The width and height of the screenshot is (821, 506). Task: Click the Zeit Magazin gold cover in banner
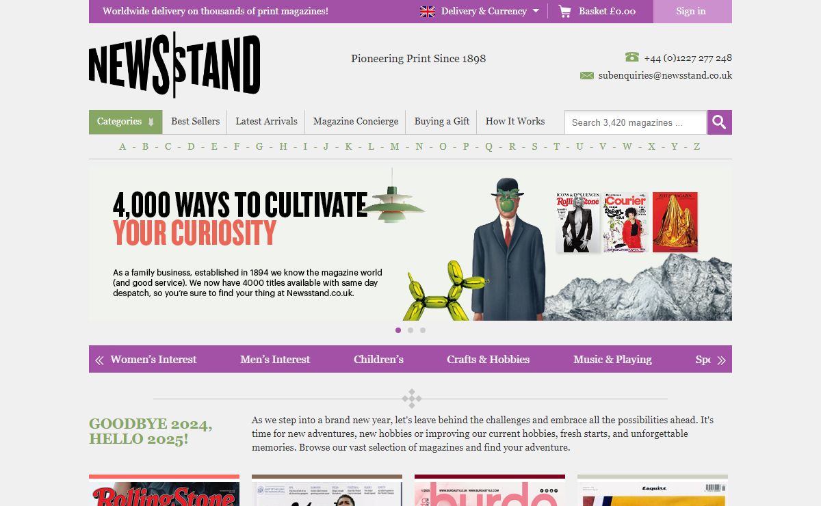(x=675, y=222)
